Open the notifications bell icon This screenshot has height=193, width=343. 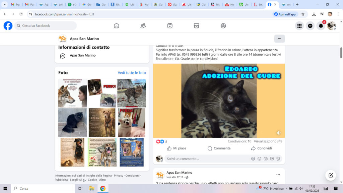pos(321,26)
